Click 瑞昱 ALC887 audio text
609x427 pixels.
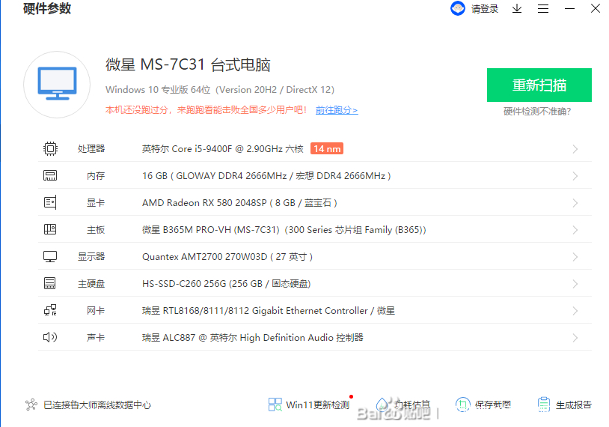(252, 338)
